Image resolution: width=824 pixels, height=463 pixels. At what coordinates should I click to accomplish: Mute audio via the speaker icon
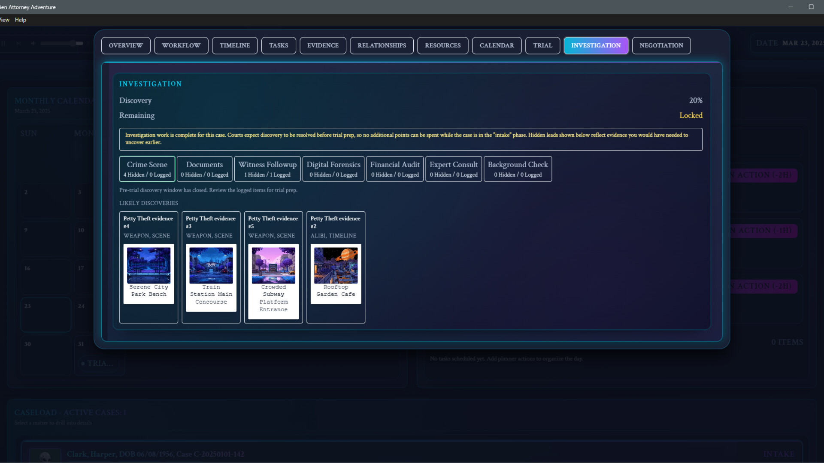[x=32, y=43]
